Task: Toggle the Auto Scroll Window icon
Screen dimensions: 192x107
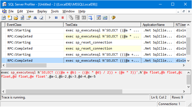Action: pyautogui.click(x=90, y=18)
